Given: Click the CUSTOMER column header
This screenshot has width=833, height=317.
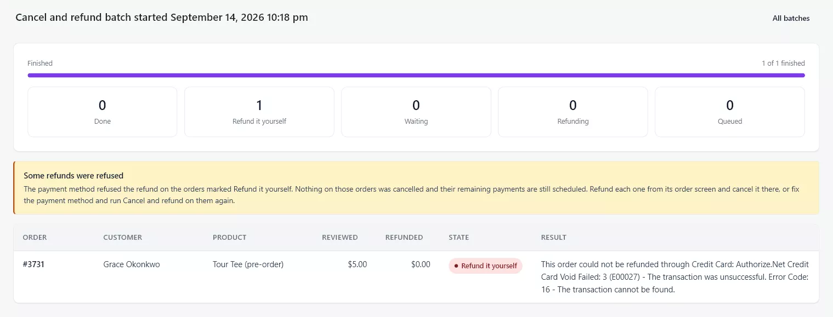Looking at the screenshot, I should (122, 237).
